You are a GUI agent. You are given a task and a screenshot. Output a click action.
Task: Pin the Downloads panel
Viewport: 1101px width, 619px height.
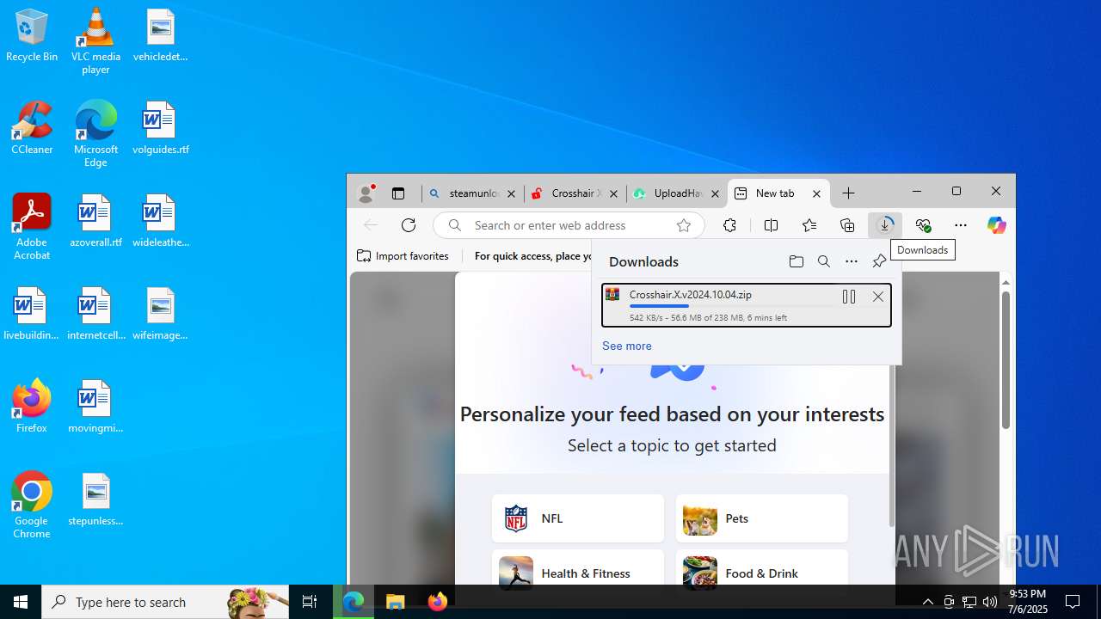point(879,261)
